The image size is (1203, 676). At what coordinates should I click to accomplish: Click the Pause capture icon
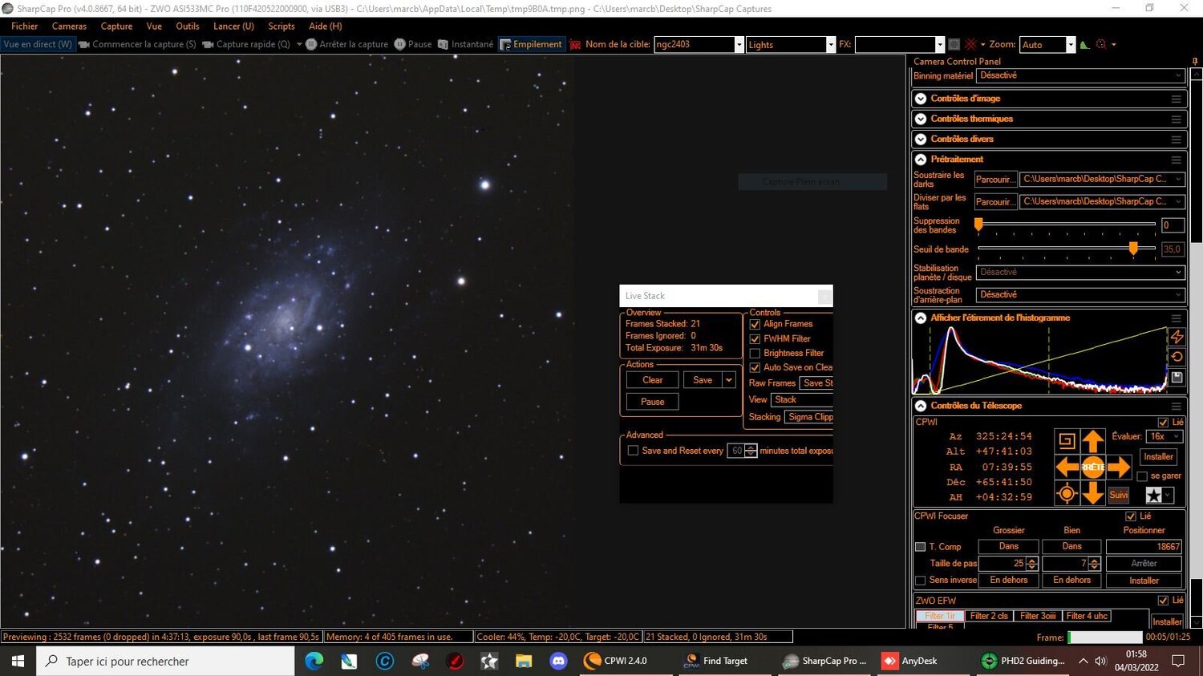pyautogui.click(x=399, y=44)
